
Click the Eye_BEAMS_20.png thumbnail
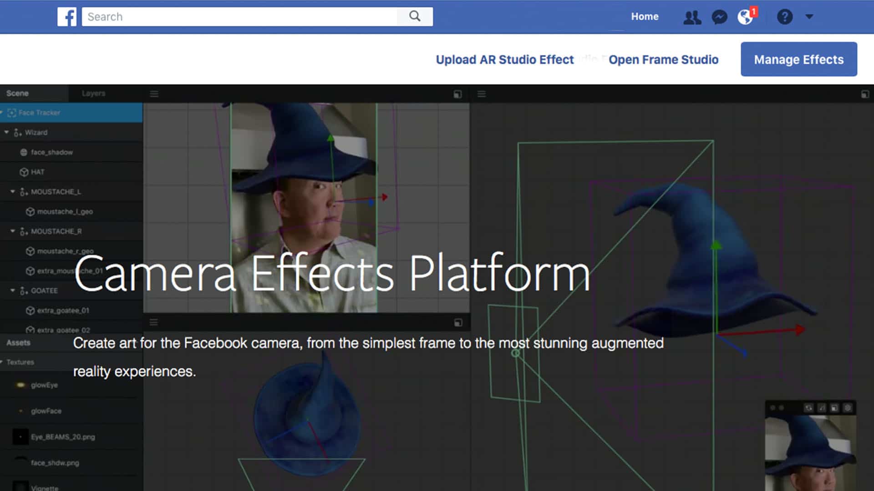coord(20,436)
